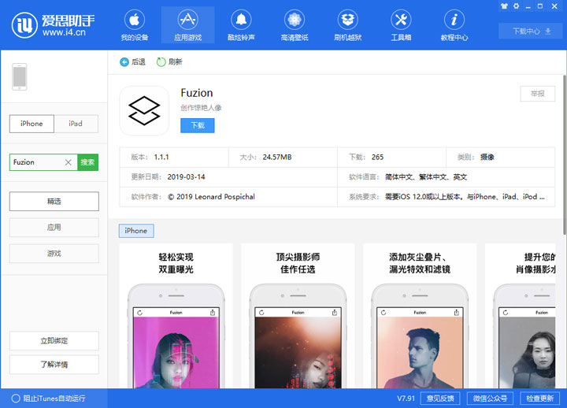
Task: Click the 立即绑定 bind now button
Action: click(x=54, y=341)
